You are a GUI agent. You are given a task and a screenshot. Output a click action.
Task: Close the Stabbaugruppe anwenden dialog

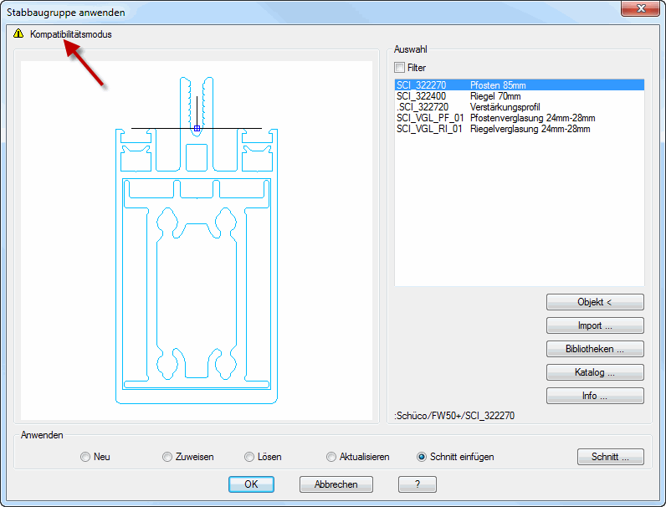click(640, 8)
